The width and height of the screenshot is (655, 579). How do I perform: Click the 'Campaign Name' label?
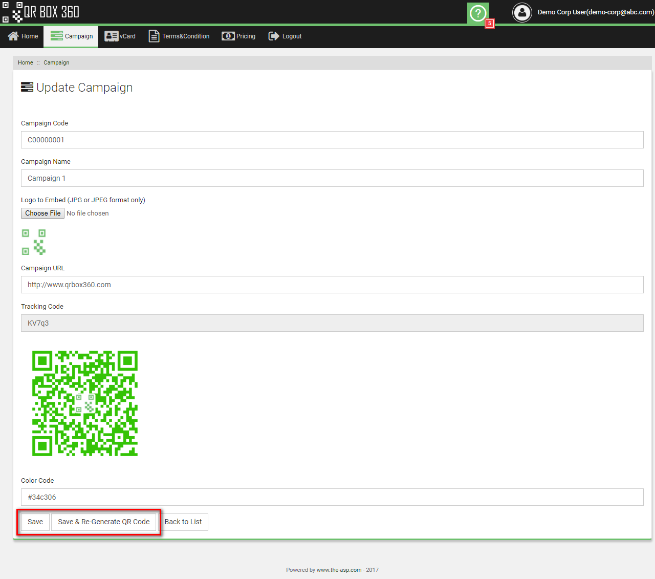click(x=46, y=162)
